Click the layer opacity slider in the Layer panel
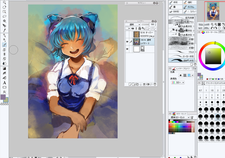The height and width of the screenshot is (158, 225). (x=145, y=25)
